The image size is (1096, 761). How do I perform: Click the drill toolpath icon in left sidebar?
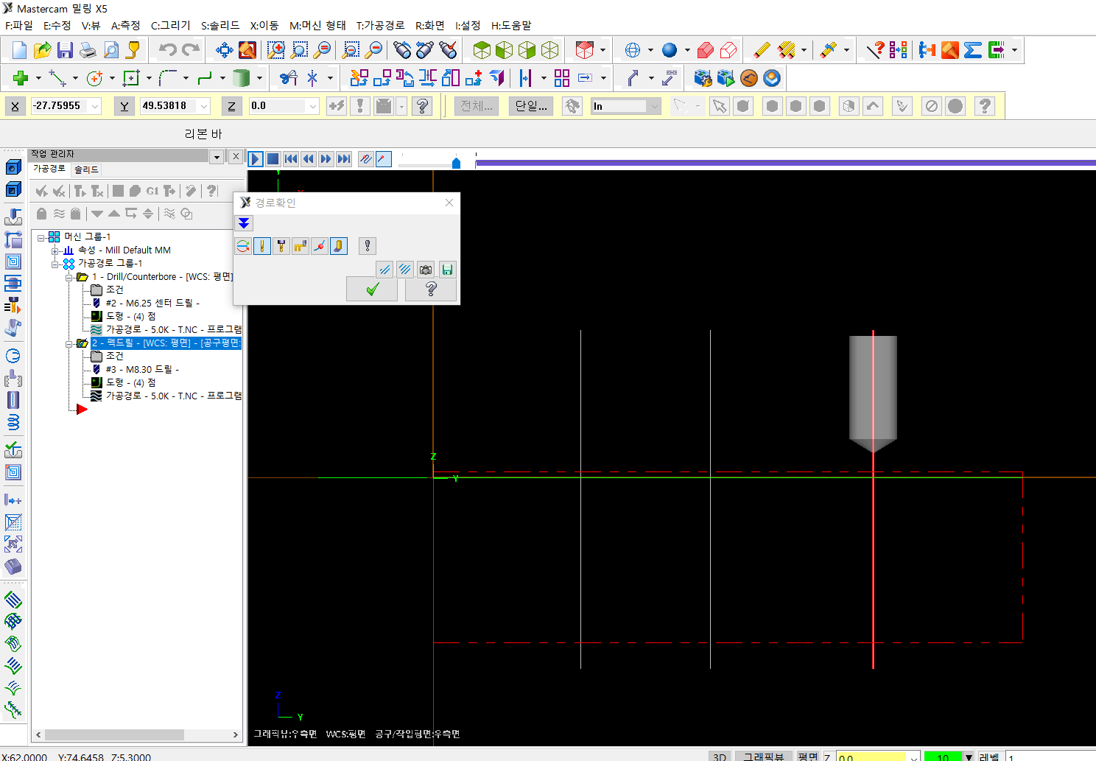(13, 217)
